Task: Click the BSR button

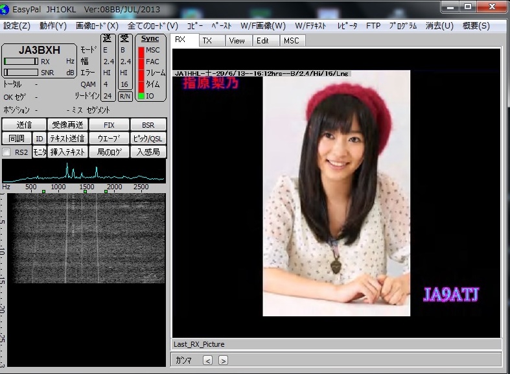Action: click(x=148, y=124)
